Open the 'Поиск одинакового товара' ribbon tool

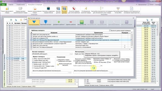click(x=7, y=10)
